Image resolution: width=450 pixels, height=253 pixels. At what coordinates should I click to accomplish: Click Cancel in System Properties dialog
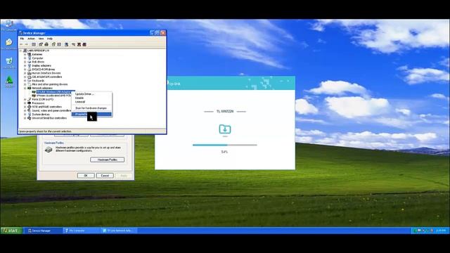pos(105,175)
